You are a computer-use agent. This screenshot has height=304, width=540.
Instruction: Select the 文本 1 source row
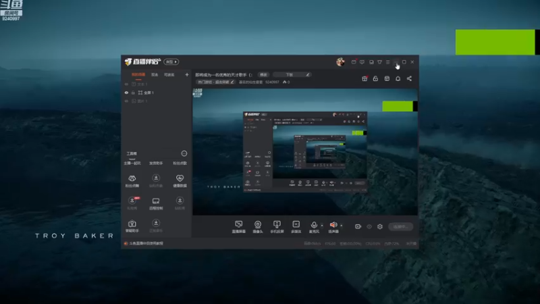(157, 84)
